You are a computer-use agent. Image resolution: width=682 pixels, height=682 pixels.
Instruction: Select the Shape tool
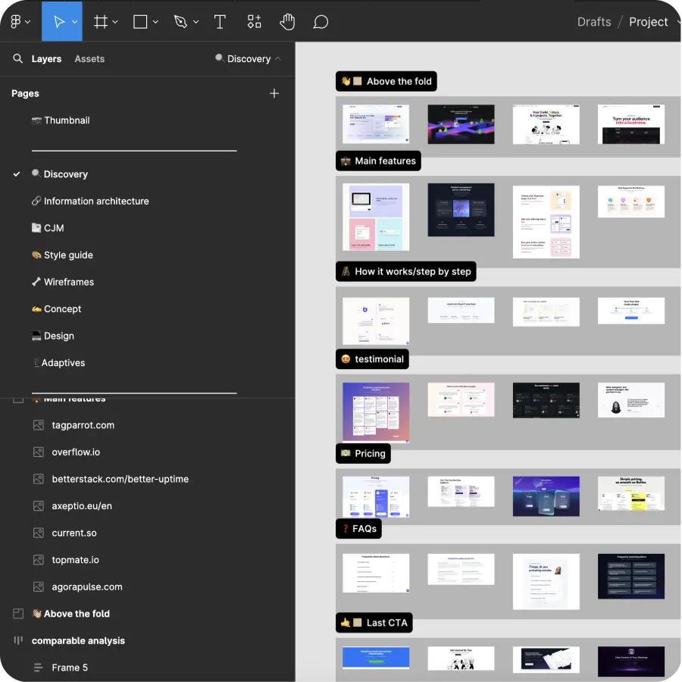(x=140, y=21)
